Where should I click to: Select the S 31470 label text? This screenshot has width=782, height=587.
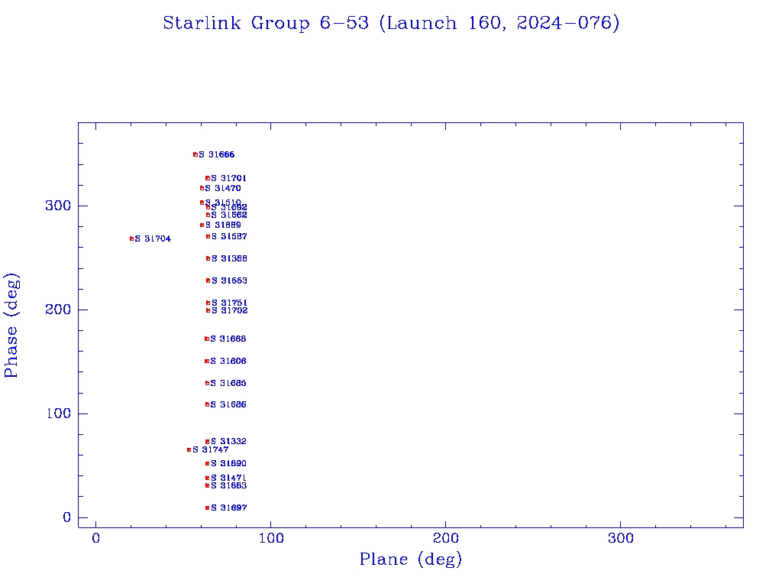(223, 188)
